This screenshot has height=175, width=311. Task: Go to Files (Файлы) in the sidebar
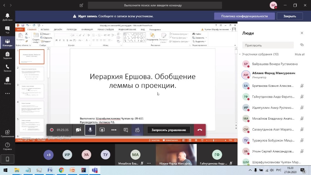7,81
